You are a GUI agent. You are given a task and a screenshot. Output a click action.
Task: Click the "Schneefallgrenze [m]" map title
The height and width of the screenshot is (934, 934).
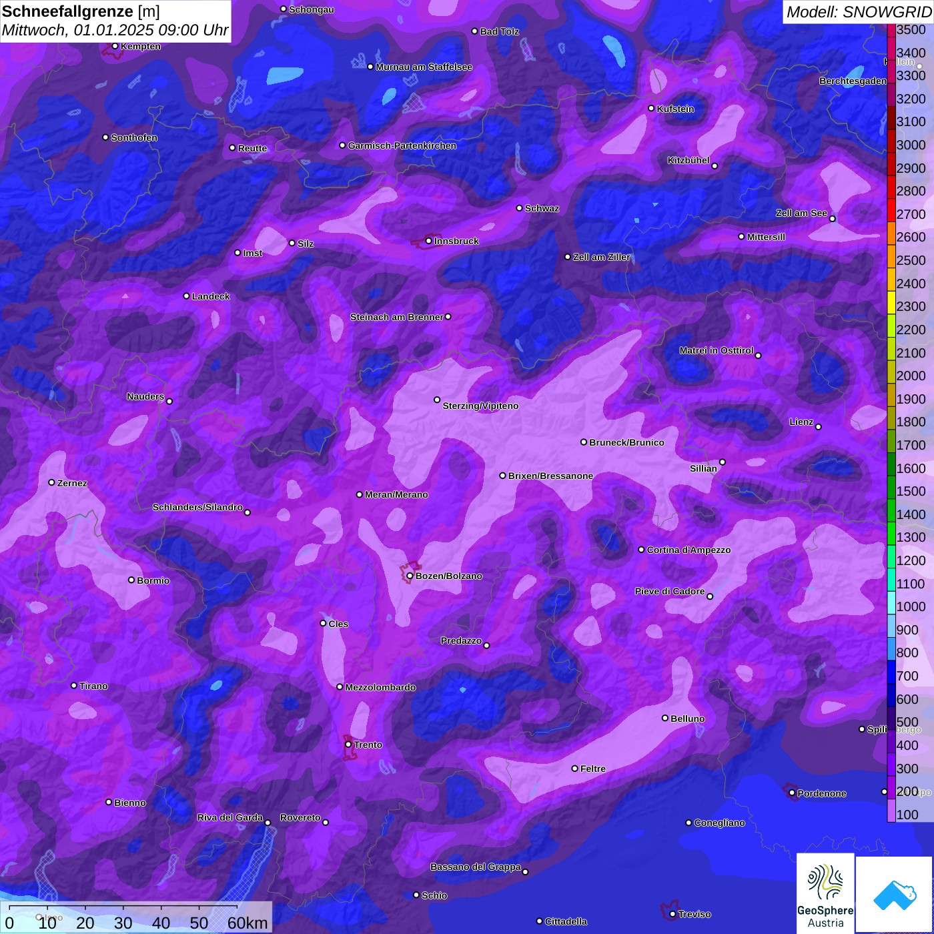[81, 11]
